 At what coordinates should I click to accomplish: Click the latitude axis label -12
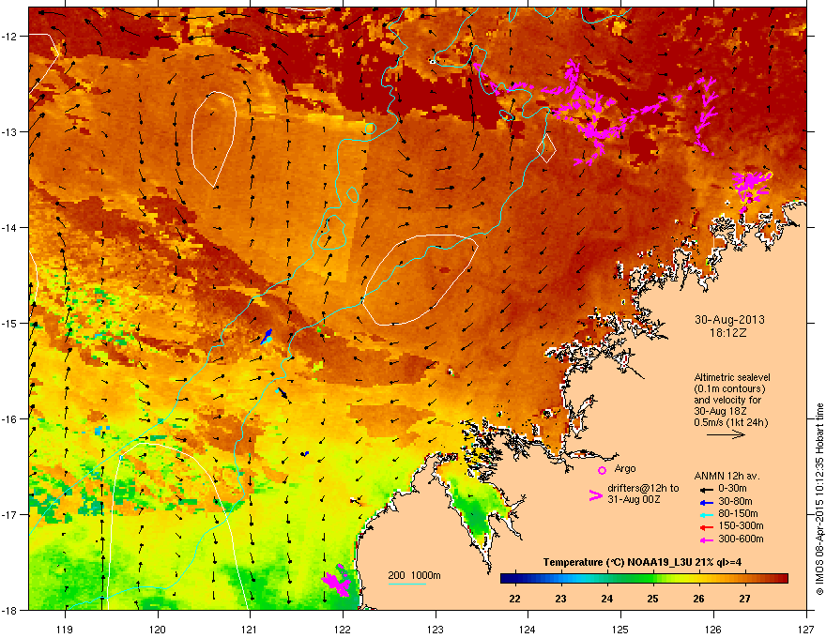coord(9,37)
